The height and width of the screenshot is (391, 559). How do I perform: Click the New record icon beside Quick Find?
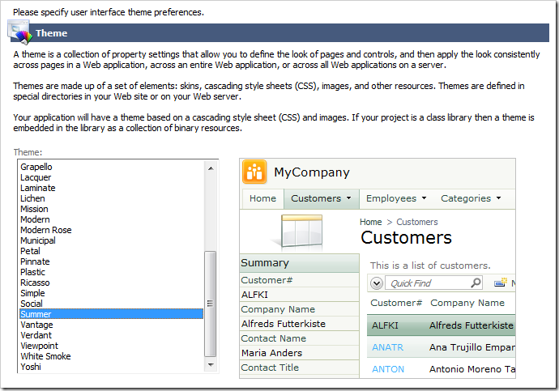[x=501, y=283]
